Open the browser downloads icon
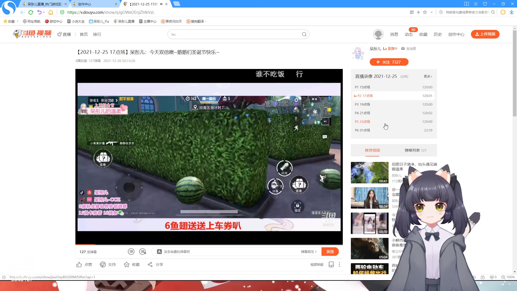This screenshot has height=291, width=517. click(x=511, y=12)
